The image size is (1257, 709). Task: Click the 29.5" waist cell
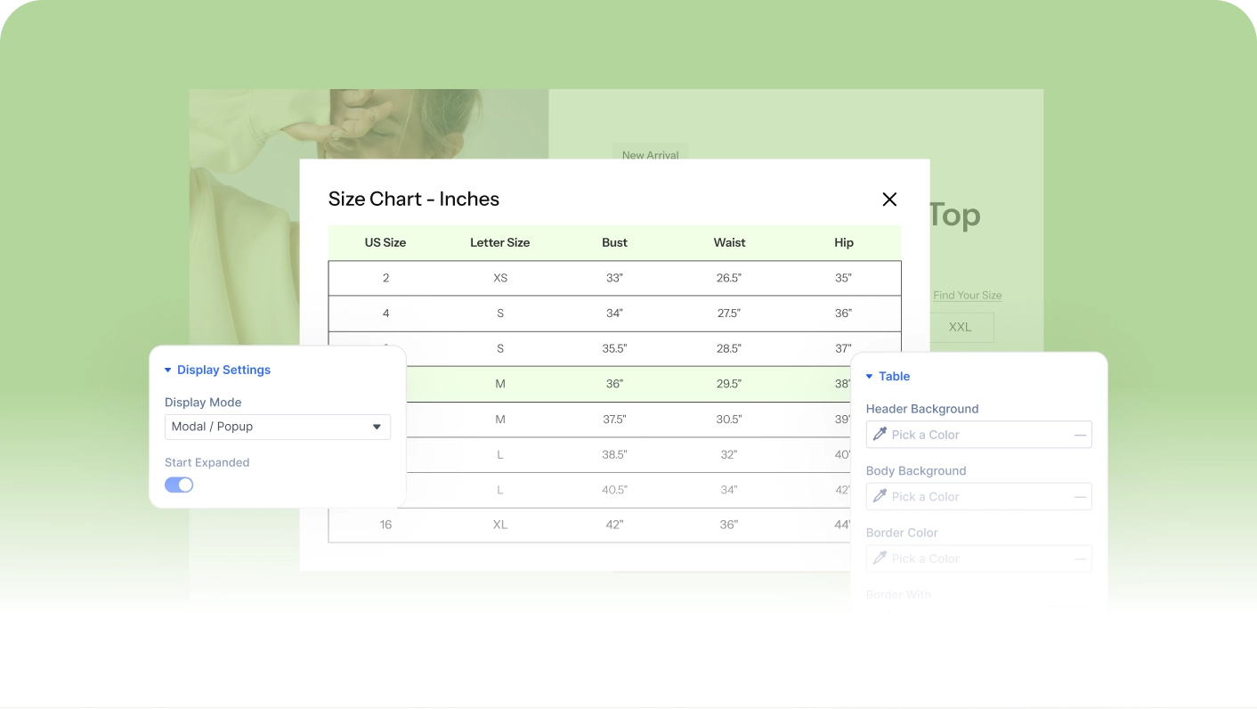tap(729, 384)
